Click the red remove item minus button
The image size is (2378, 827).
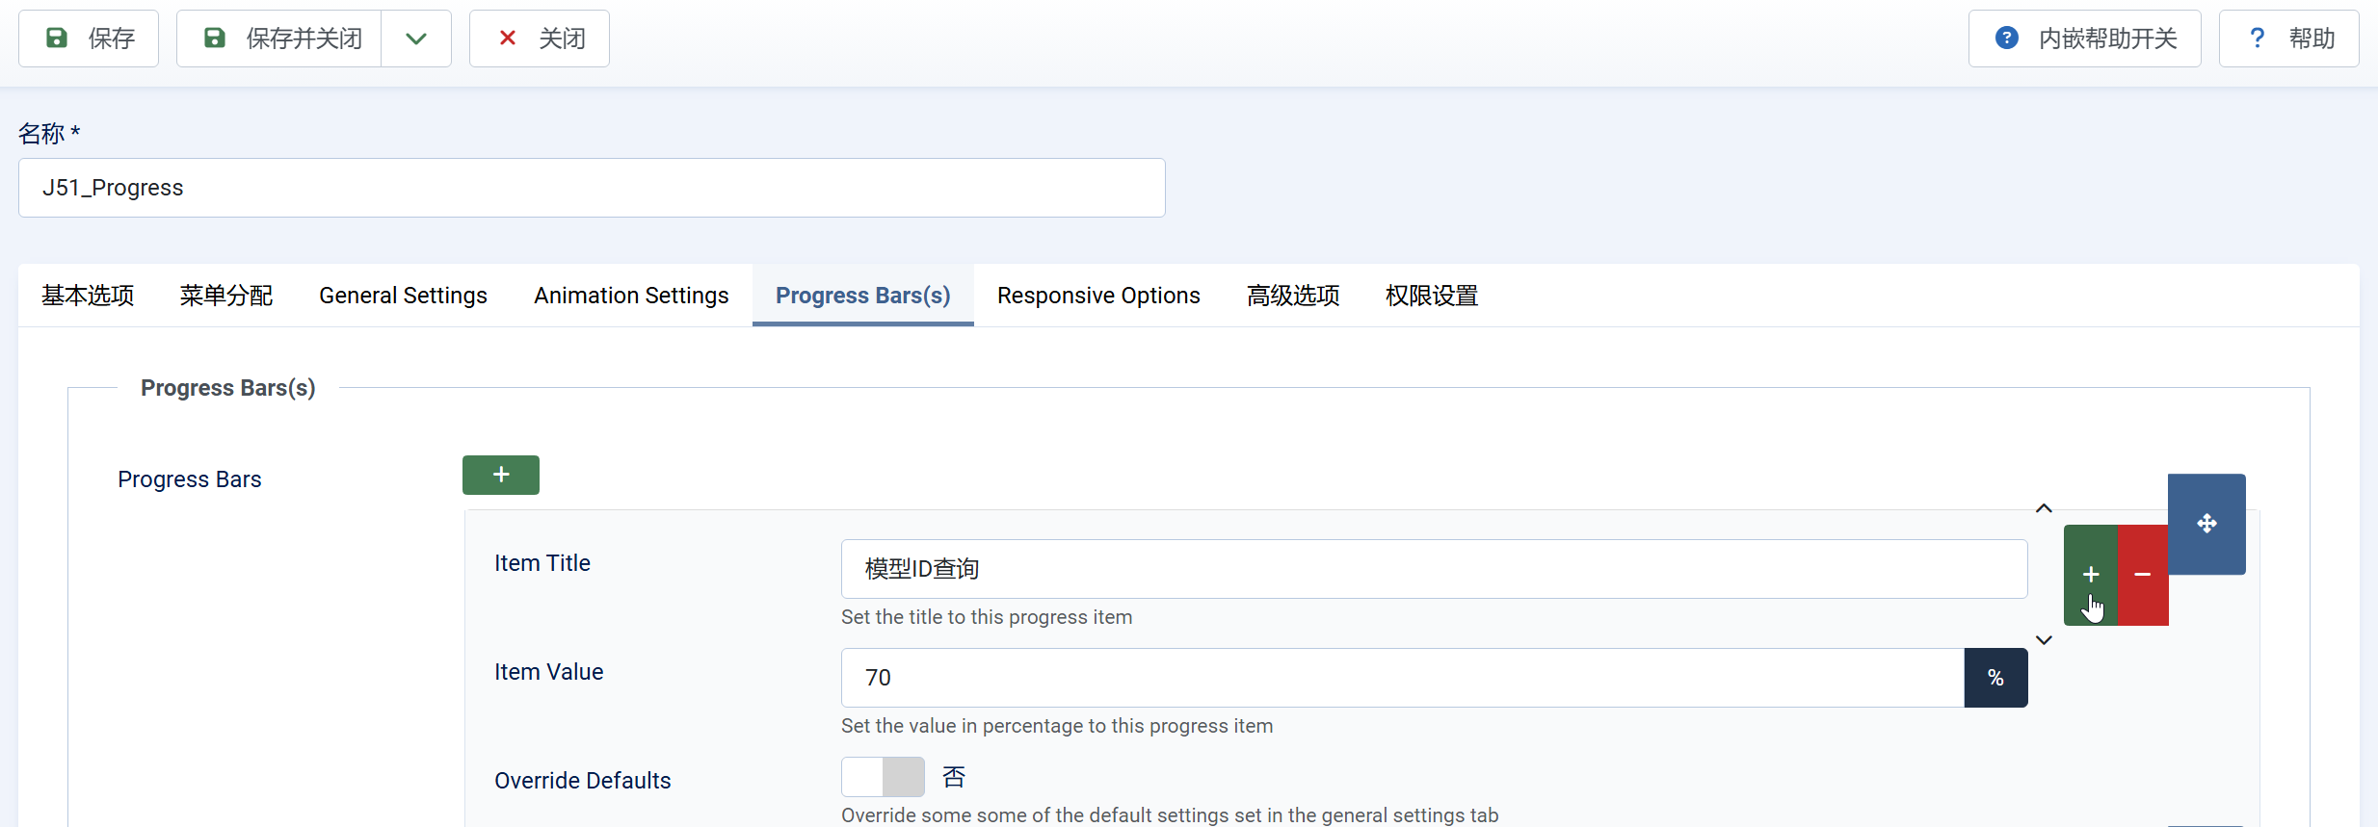coord(2143,575)
